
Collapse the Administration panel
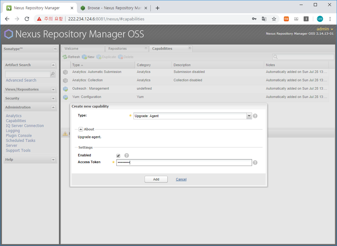tap(53, 107)
